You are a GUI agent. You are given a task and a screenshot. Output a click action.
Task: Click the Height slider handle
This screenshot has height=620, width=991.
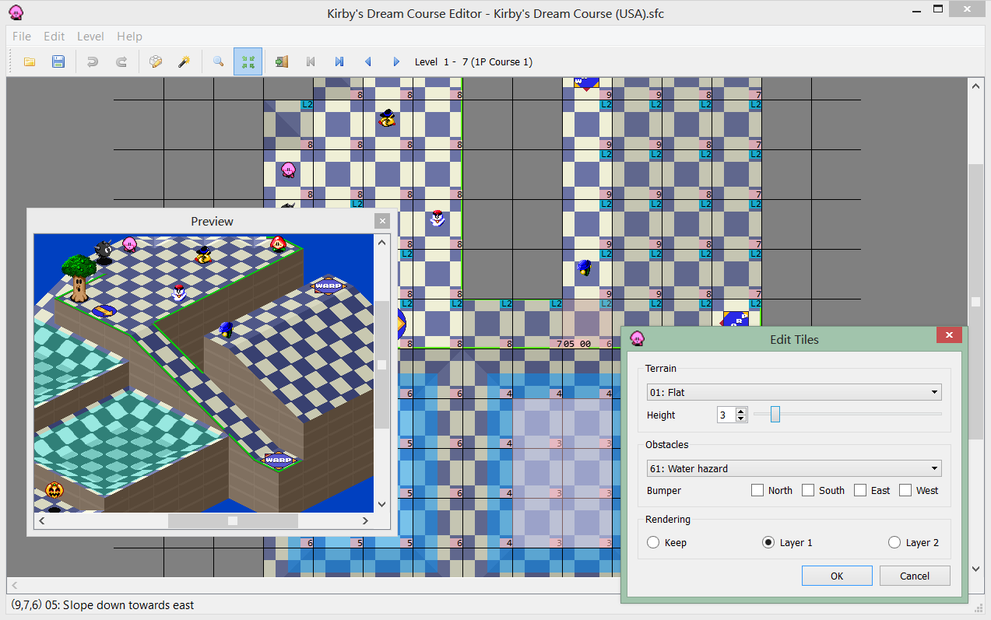pos(775,415)
